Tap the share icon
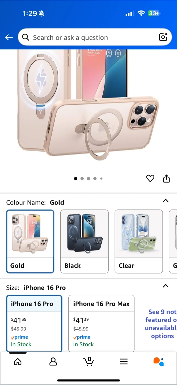 166,178
